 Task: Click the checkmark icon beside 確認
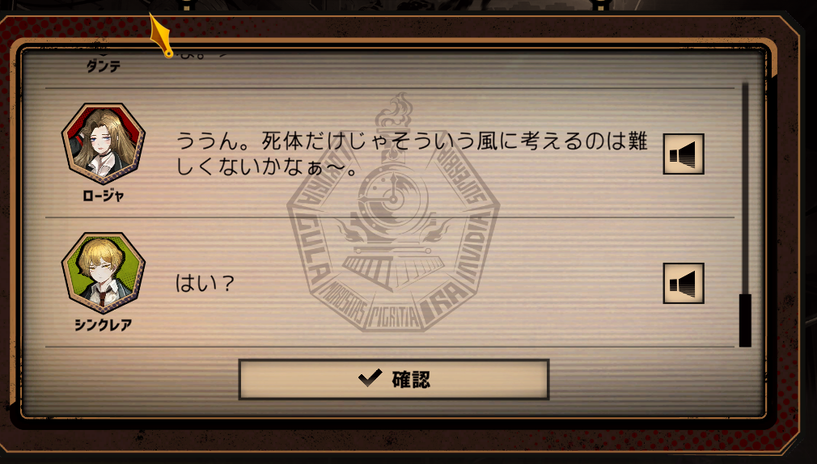(x=370, y=378)
